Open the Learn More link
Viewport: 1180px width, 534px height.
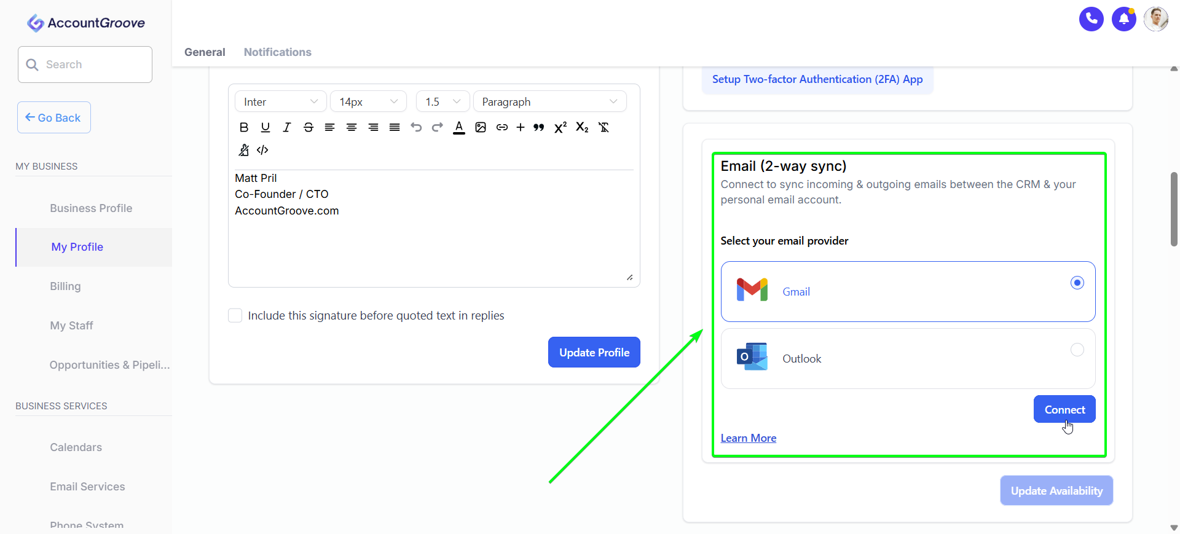coord(749,438)
